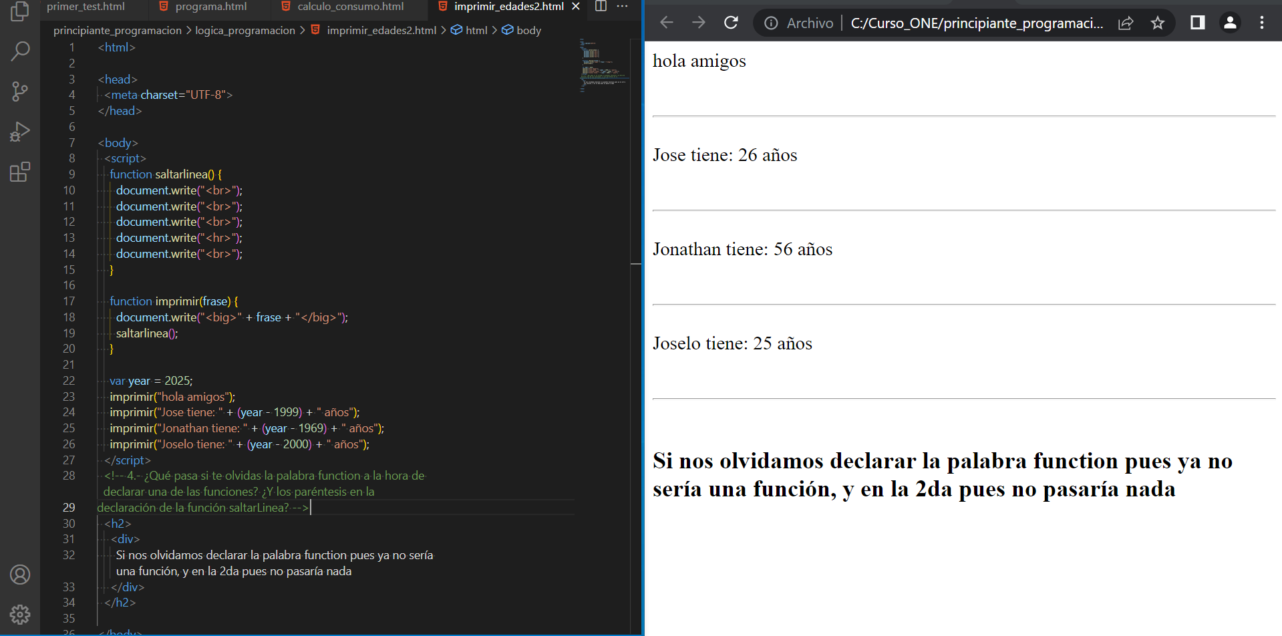Click line number 17 in the gutter
The image size is (1282, 636).
pos(69,301)
